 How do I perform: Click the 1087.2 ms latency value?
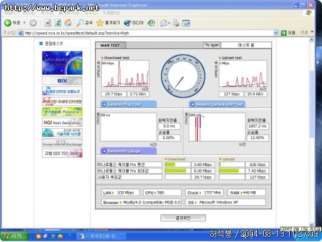258,126
